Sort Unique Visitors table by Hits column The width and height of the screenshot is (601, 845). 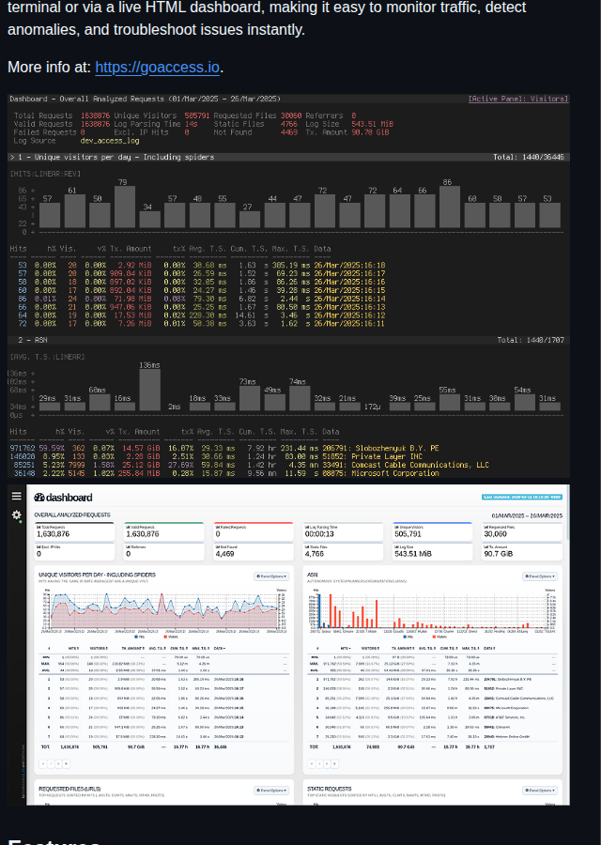tap(73, 648)
